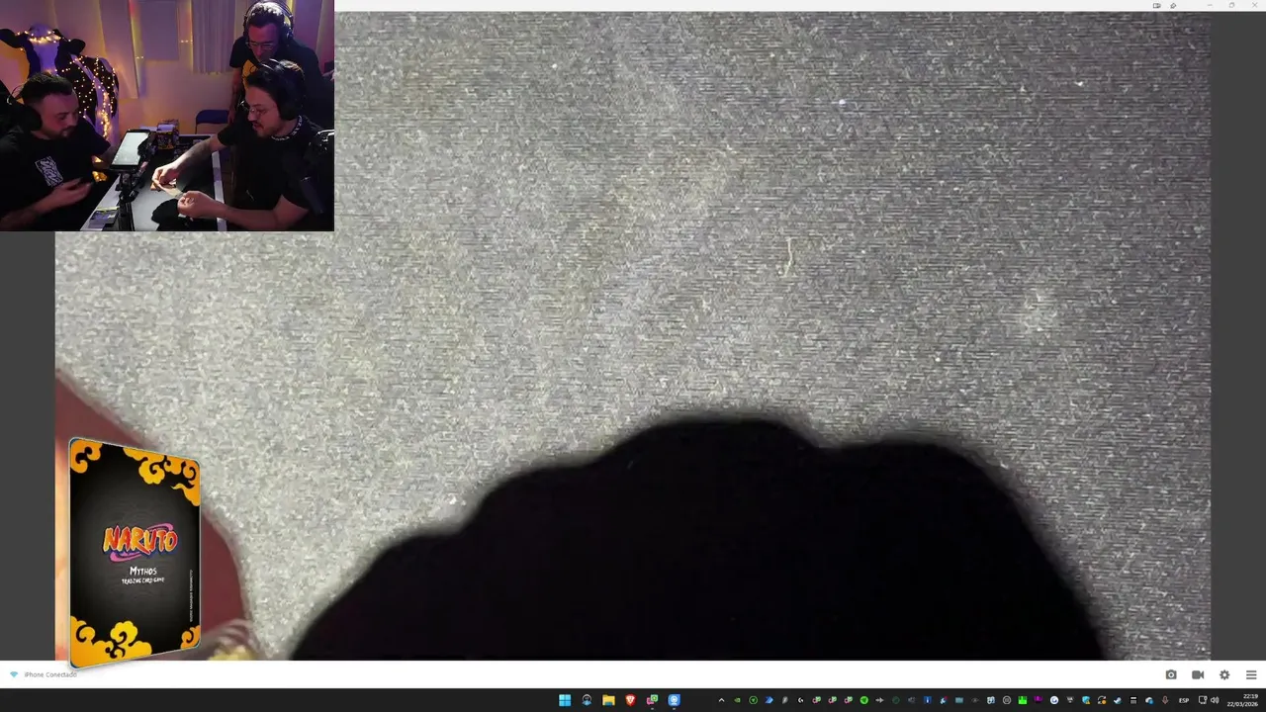This screenshot has width=1266, height=712.
Task: Take a snapshot with the camera icon
Action: click(x=1171, y=674)
